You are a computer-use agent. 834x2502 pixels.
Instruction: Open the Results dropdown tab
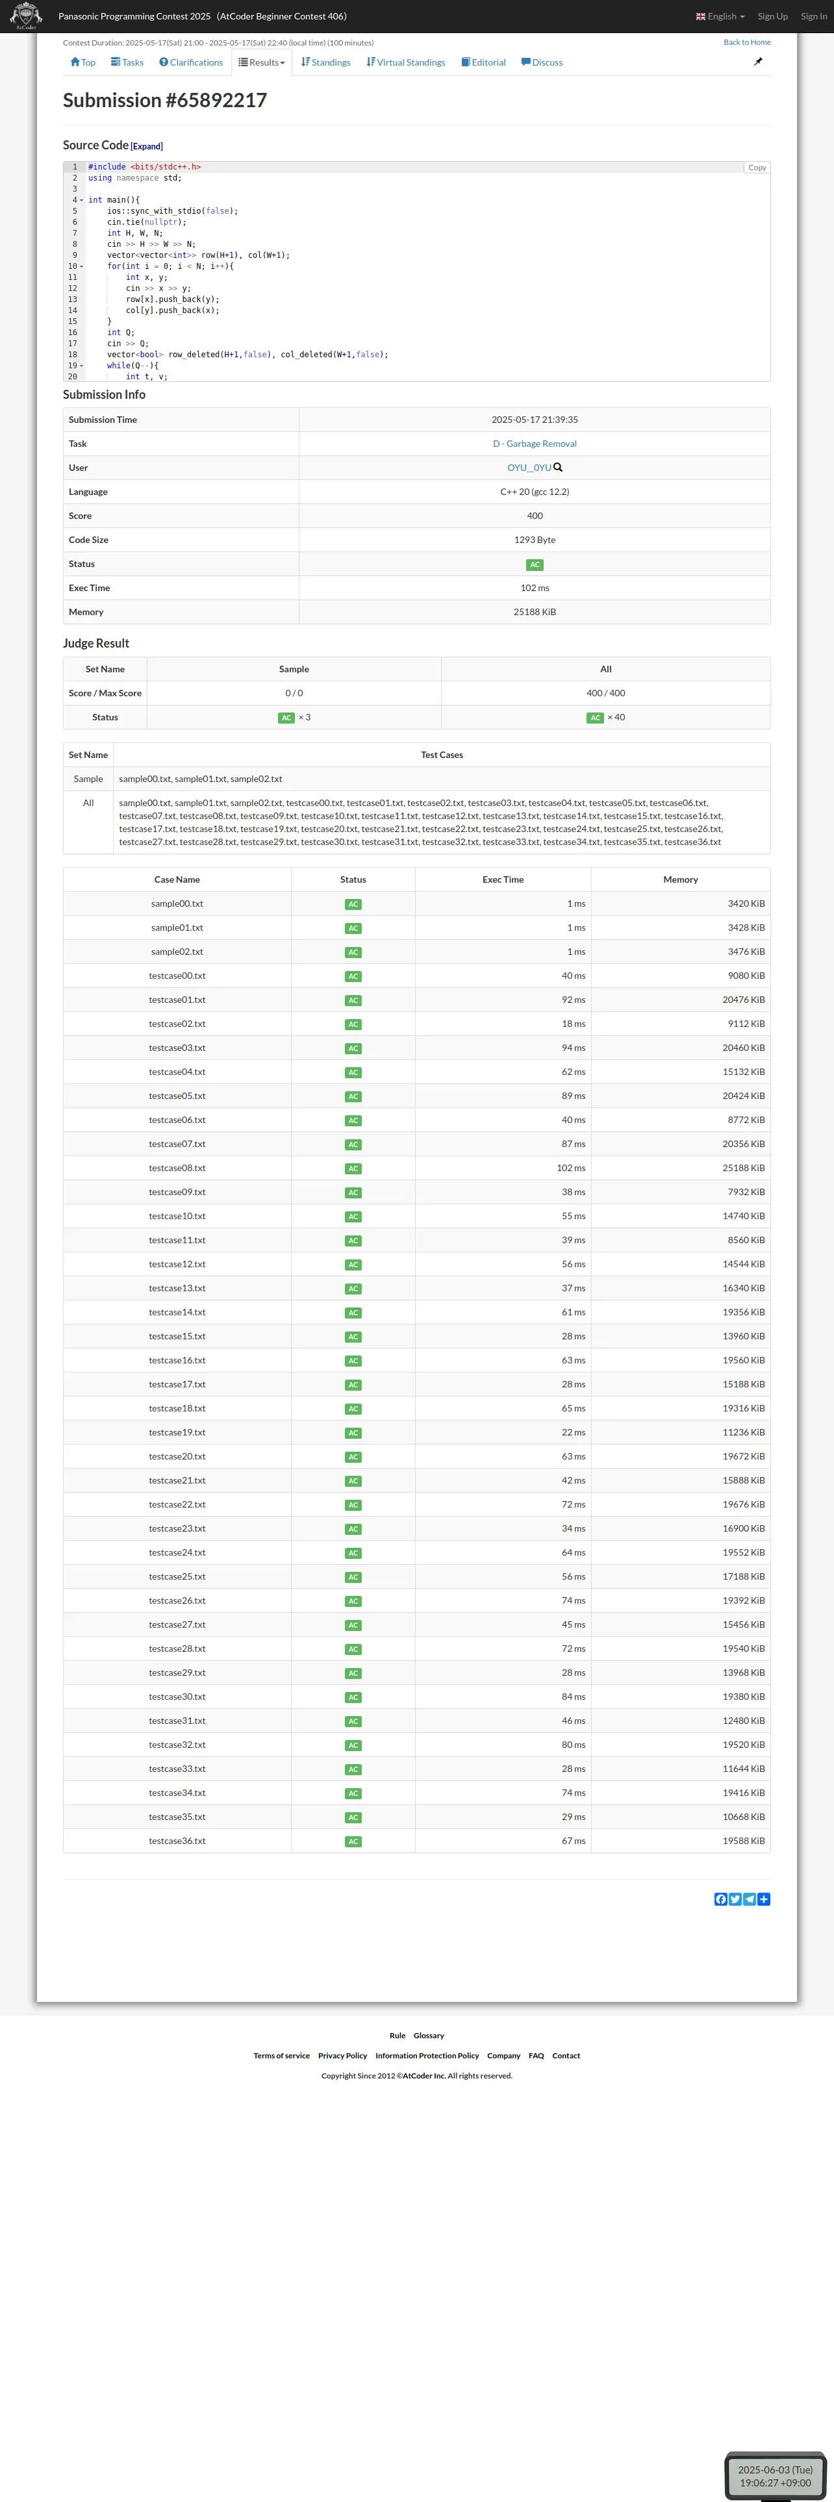tap(262, 62)
